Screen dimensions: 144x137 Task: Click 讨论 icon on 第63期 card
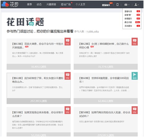(x=68, y=42)
